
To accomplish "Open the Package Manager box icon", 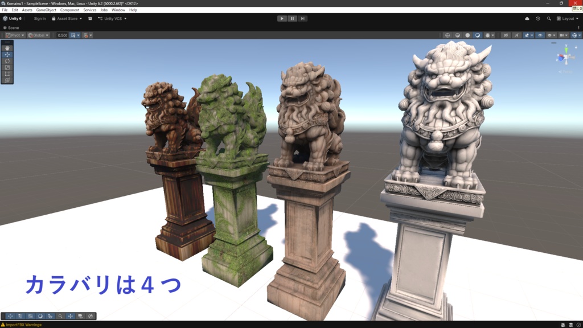I will click(x=90, y=19).
